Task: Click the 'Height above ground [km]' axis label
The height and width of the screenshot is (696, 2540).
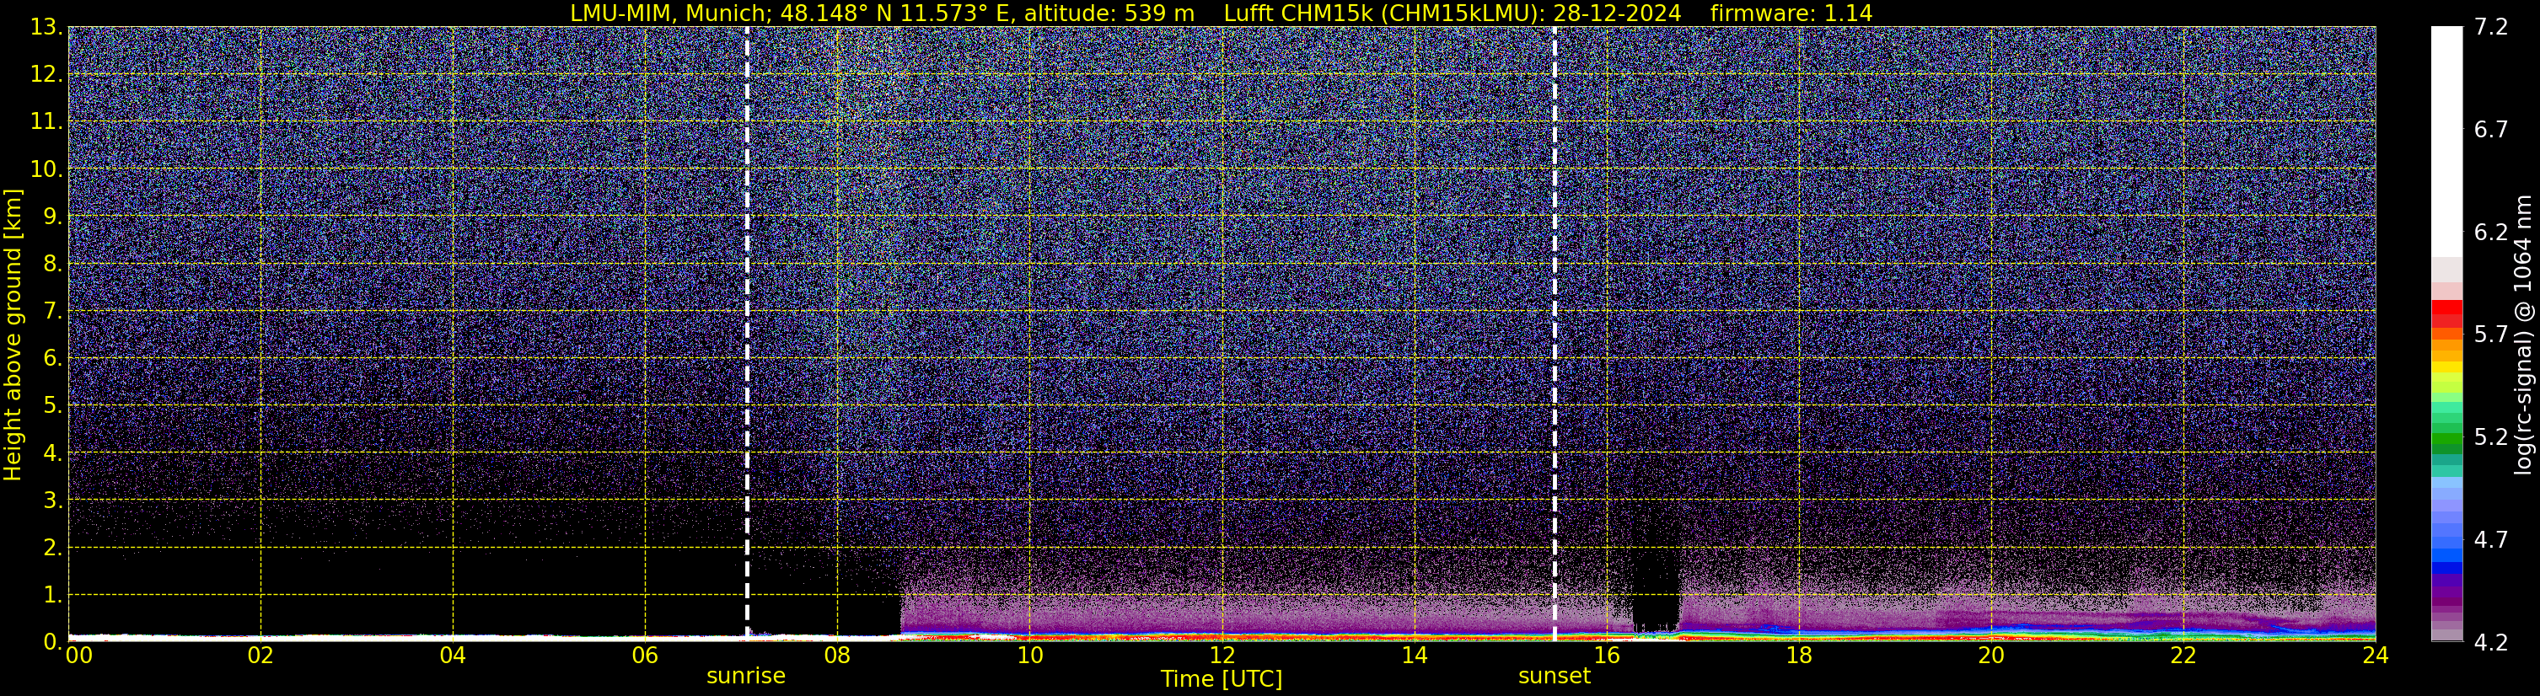Action: pos(13,335)
